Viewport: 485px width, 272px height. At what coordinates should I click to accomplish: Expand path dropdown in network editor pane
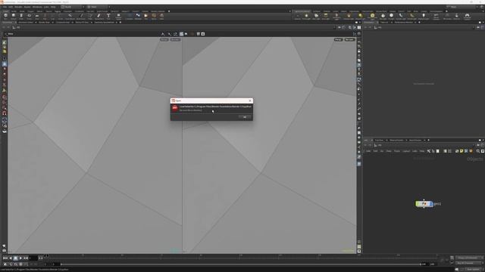474,145
